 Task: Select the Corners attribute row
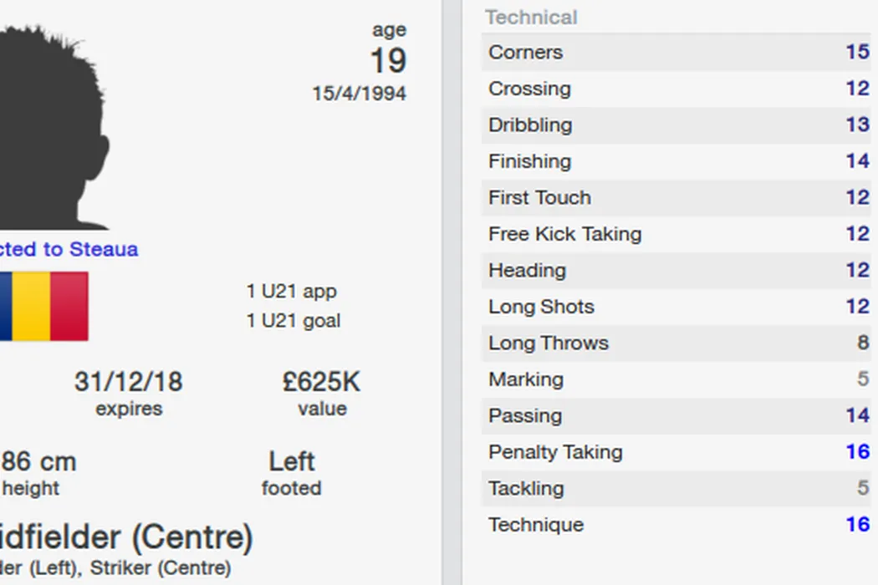click(676, 52)
